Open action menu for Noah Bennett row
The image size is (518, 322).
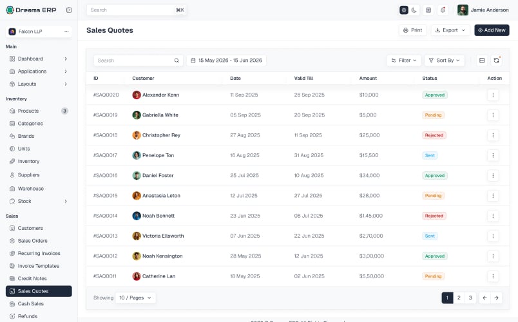(x=493, y=216)
